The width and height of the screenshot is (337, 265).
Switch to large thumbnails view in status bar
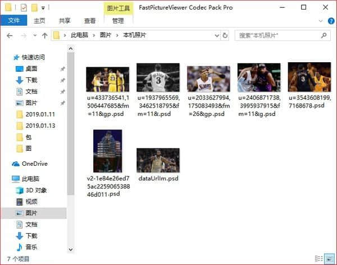pos(329,259)
